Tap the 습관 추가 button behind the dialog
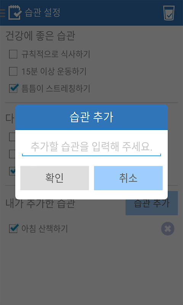This screenshot has width=183, height=305. click(152, 203)
